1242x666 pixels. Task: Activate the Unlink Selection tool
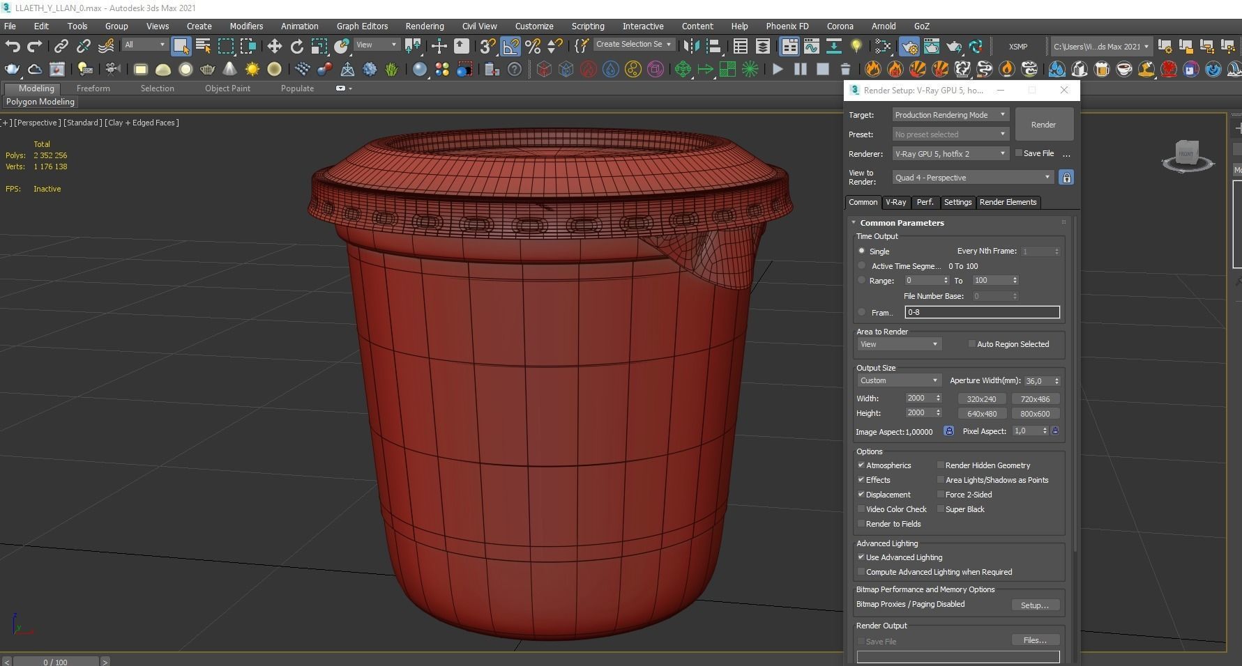84,46
